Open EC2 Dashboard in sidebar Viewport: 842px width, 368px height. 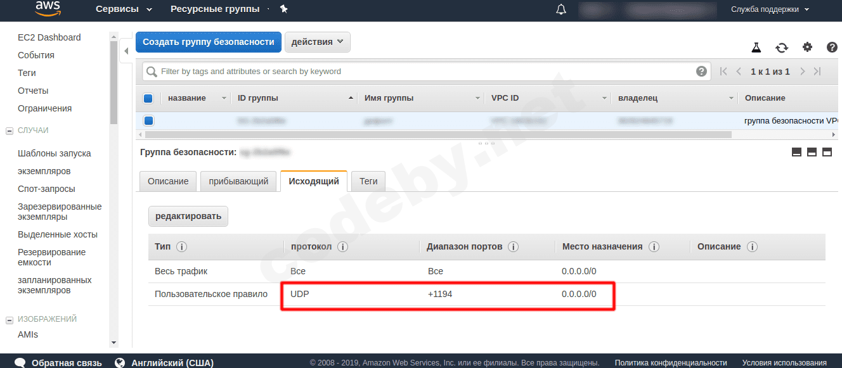coord(49,37)
